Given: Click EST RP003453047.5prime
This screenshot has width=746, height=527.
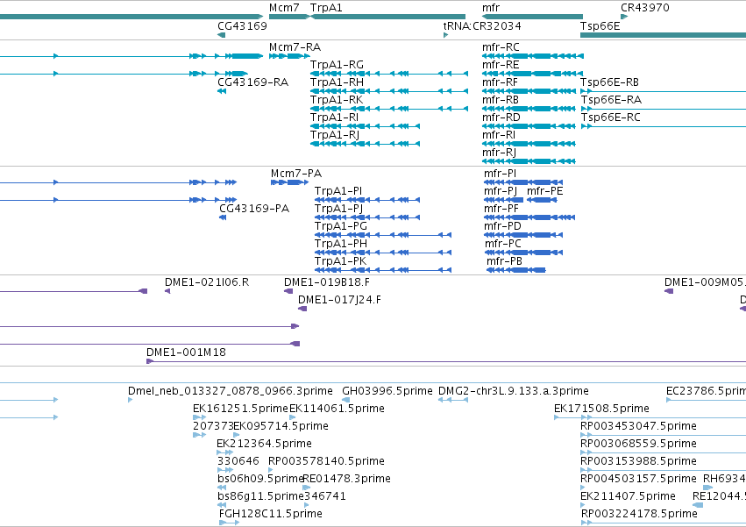Looking at the screenshot, I should [638, 426].
